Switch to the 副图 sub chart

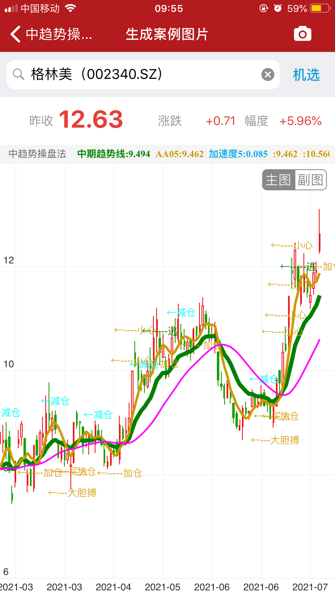(x=310, y=180)
